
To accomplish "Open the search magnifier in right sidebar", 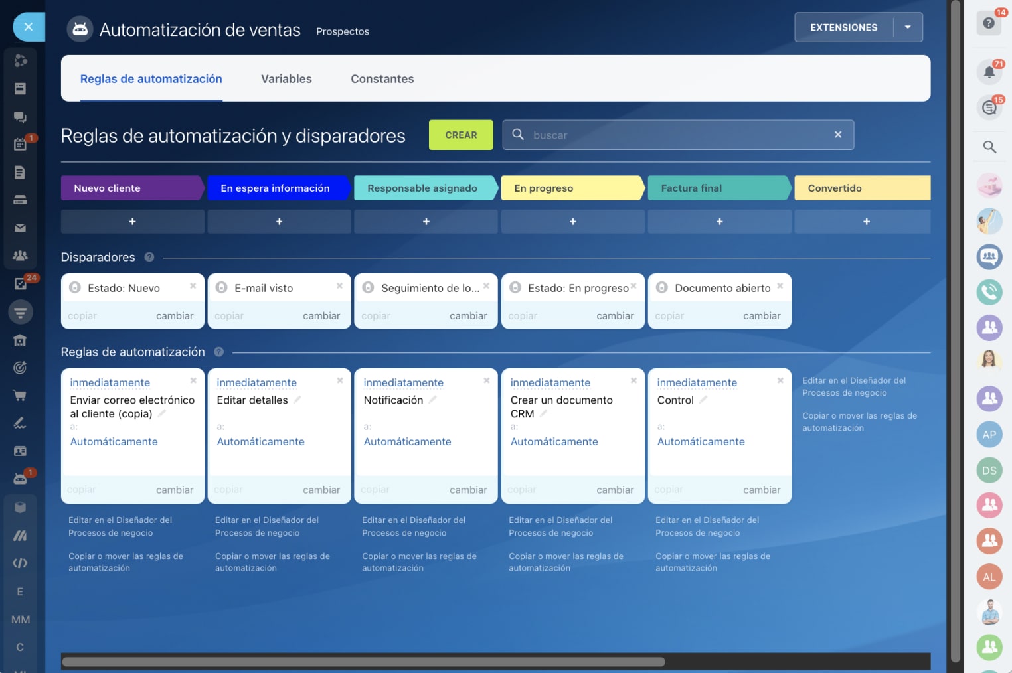I will (x=989, y=147).
